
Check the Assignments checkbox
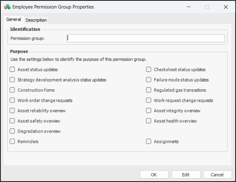pyautogui.click(x=148, y=141)
